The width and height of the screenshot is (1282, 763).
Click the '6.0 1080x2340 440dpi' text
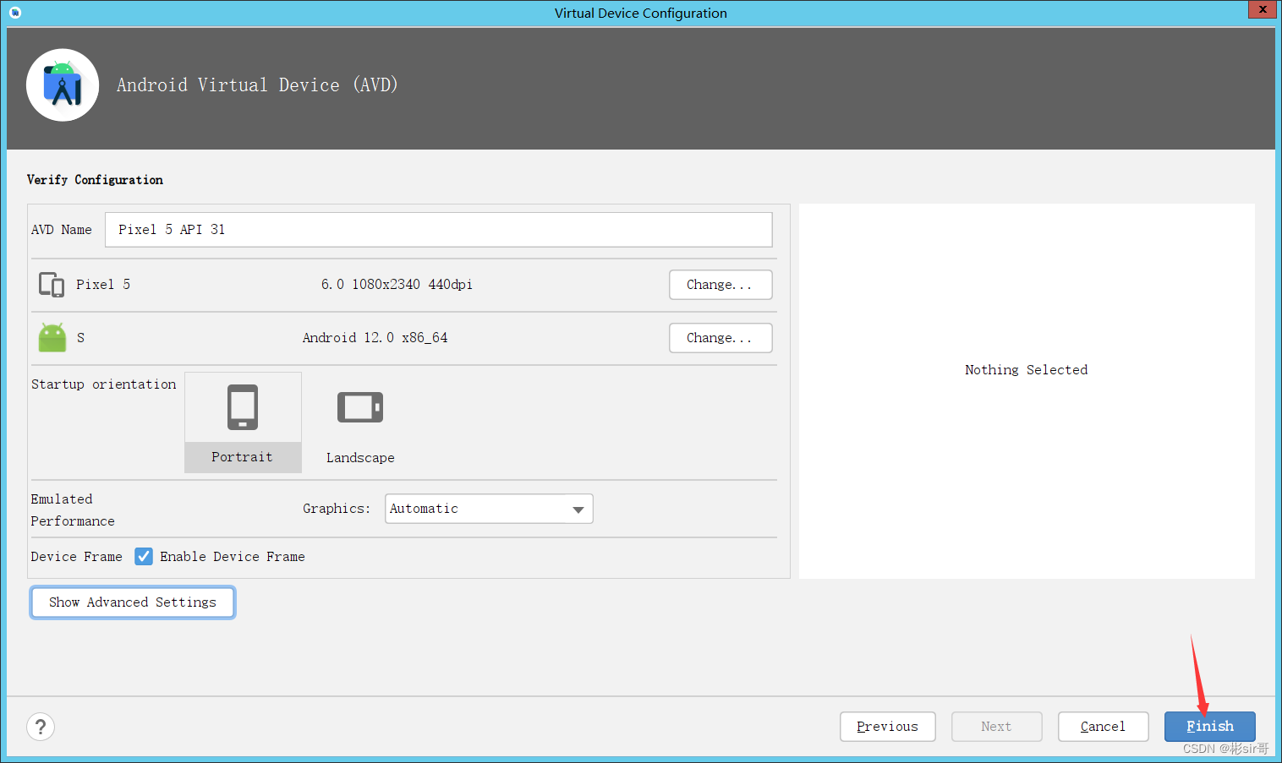click(397, 285)
